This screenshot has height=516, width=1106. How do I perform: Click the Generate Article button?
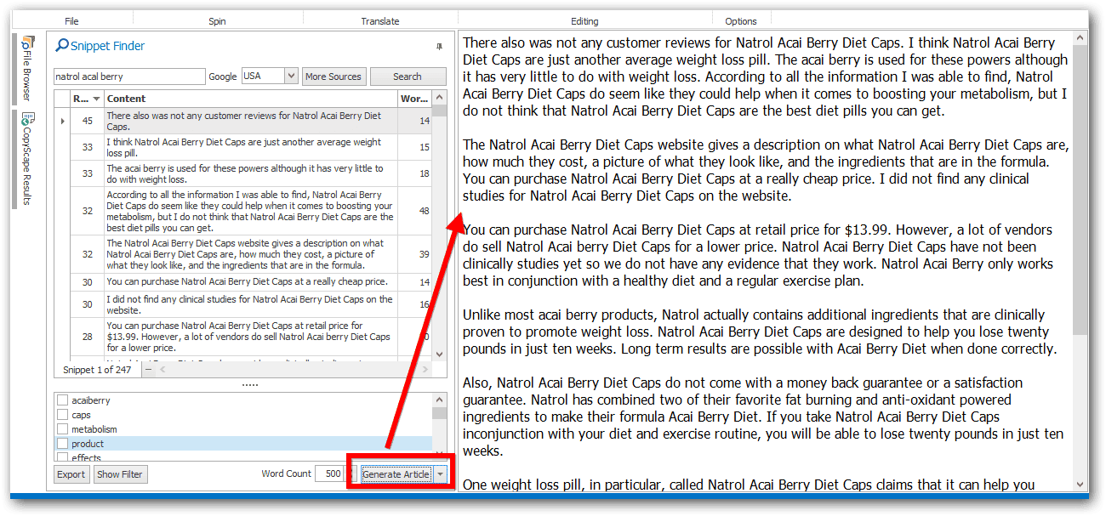(396, 474)
